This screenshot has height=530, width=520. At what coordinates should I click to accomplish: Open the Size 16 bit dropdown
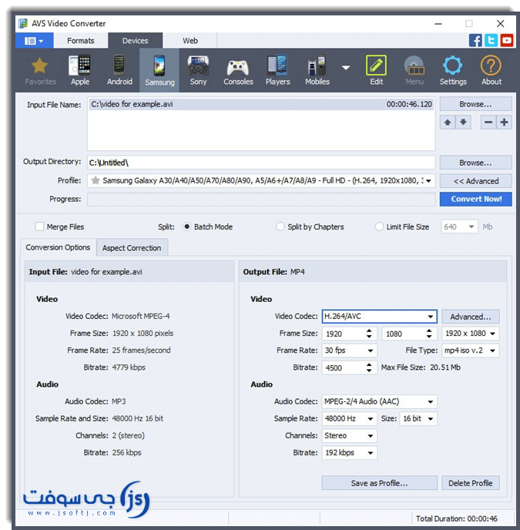[x=418, y=418]
